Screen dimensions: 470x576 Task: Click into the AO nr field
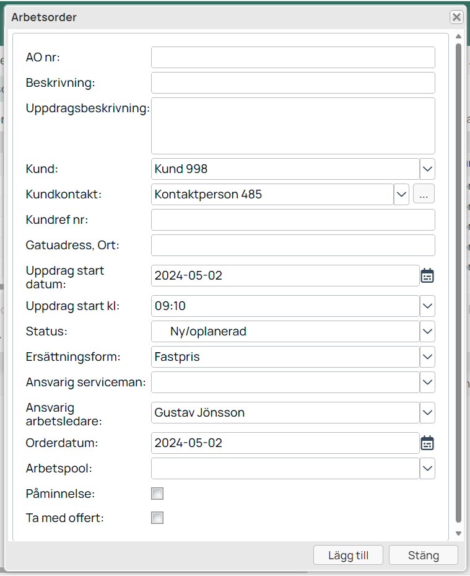coord(293,57)
